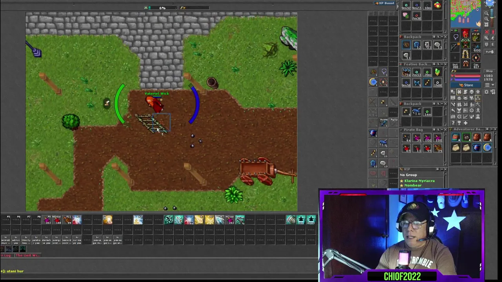Screen dimensions: 502x282
Task: Collapse the Adventurer Bag container
Action: [x=492, y=129]
